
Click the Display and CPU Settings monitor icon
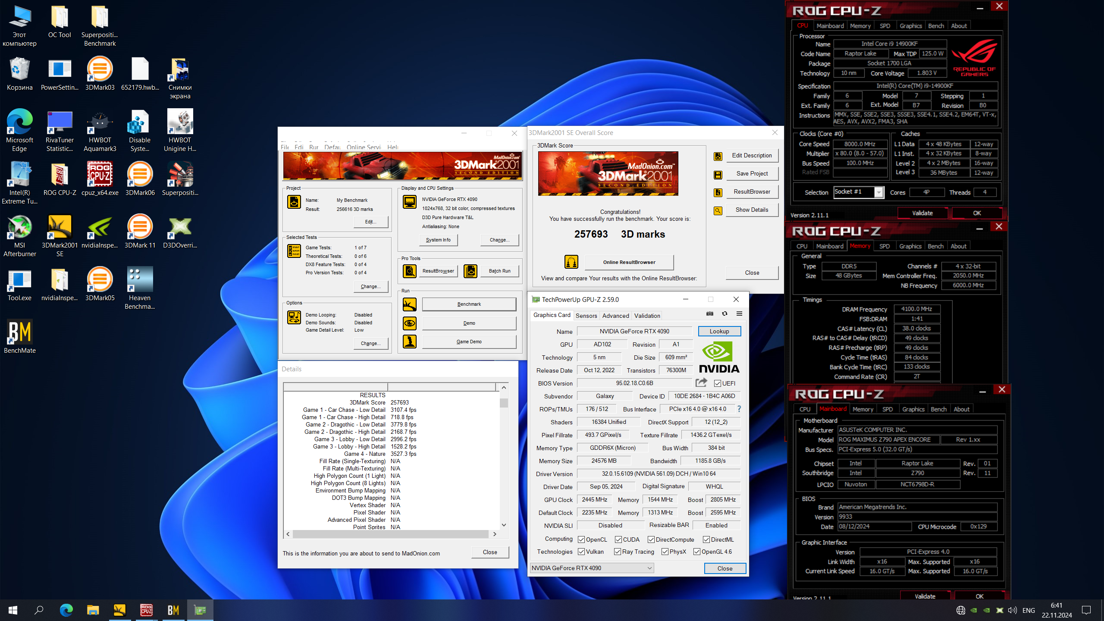pyautogui.click(x=410, y=202)
